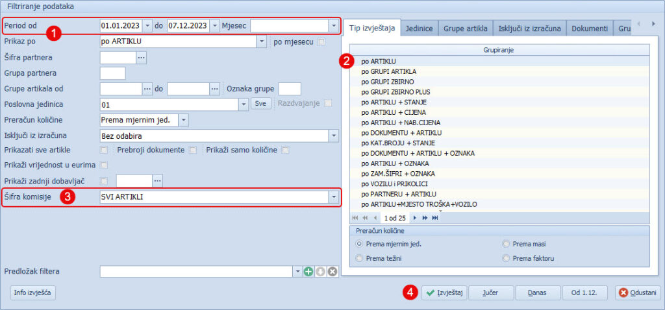665x310 pixels.
Task: Open partner code lookup ellipsis button
Action: pyautogui.click(x=142, y=58)
